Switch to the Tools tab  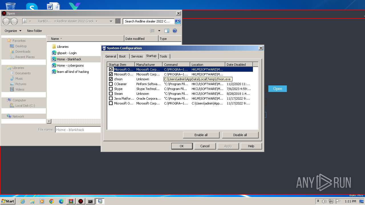(163, 56)
